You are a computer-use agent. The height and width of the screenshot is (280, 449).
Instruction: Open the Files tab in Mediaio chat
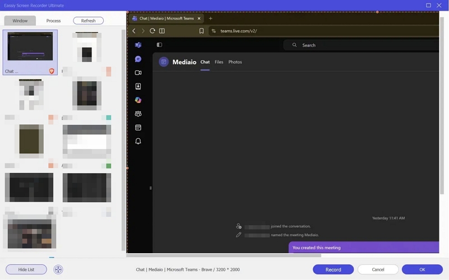coord(219,62)
